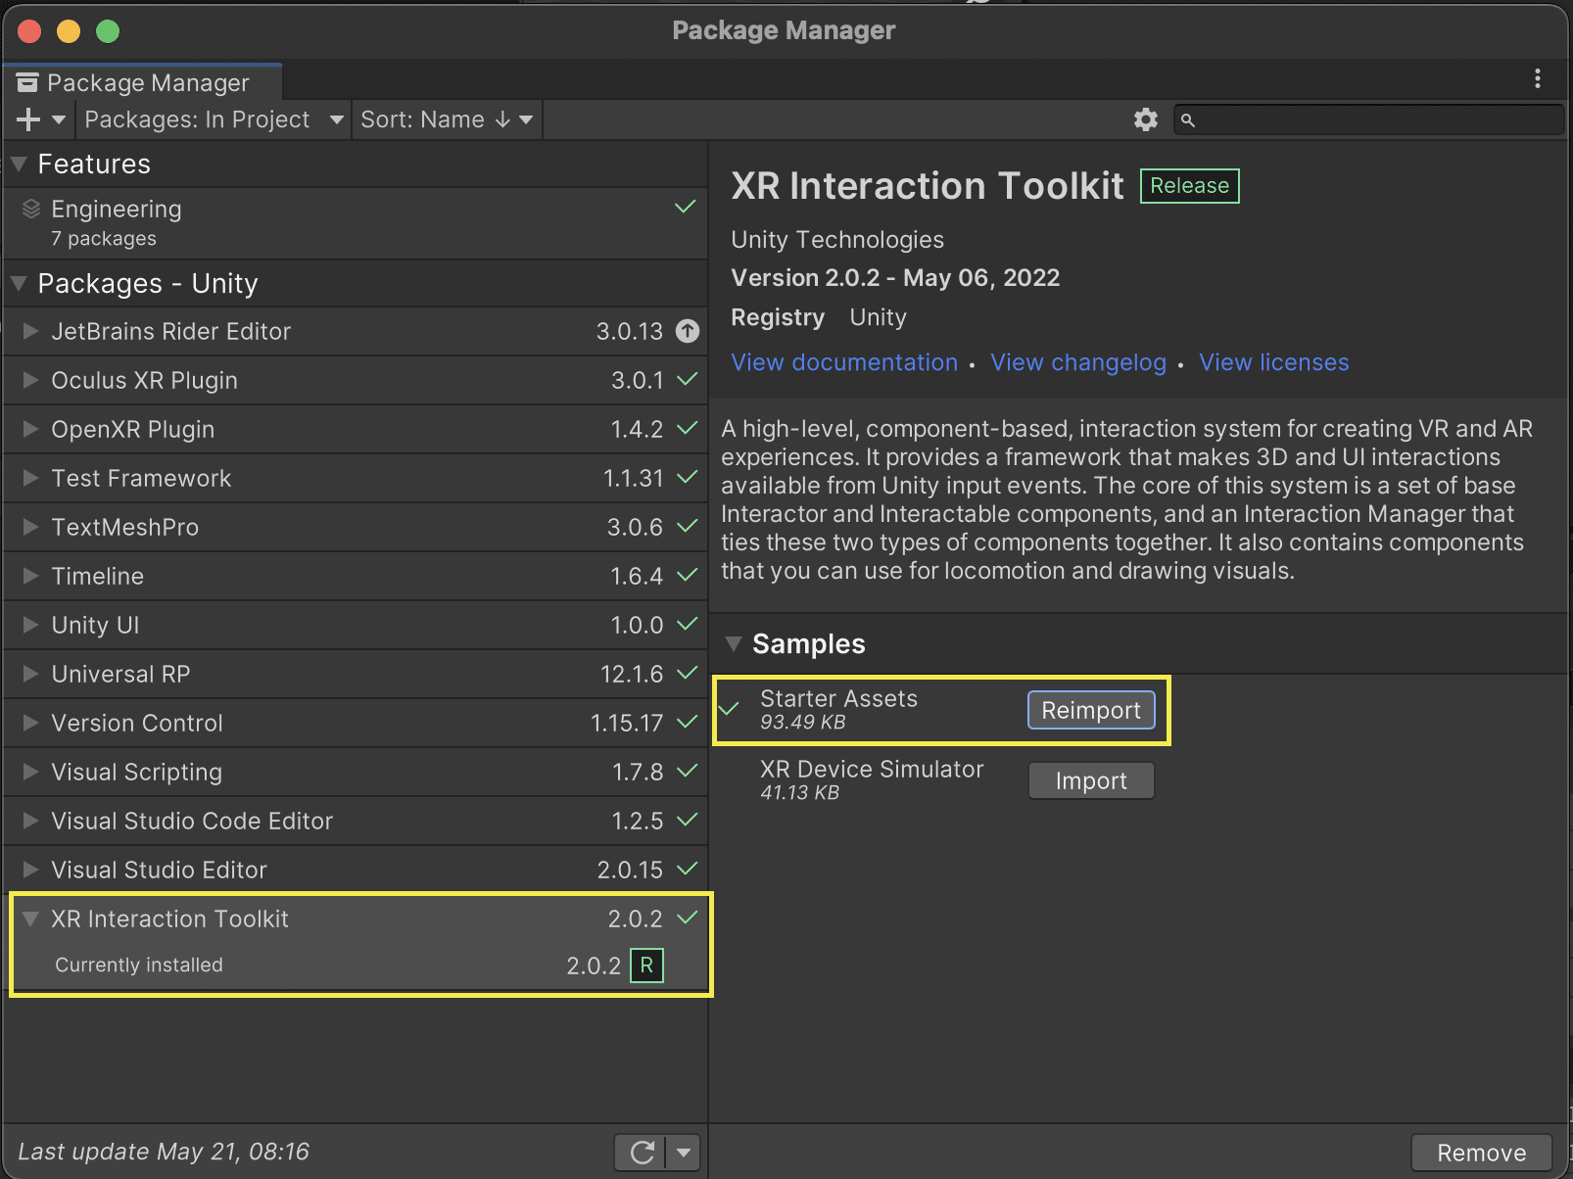Screen dimensions: 1573x1179
Task: Expand the Oculus XR Plugin entry
Action: (x=30, y=380)
